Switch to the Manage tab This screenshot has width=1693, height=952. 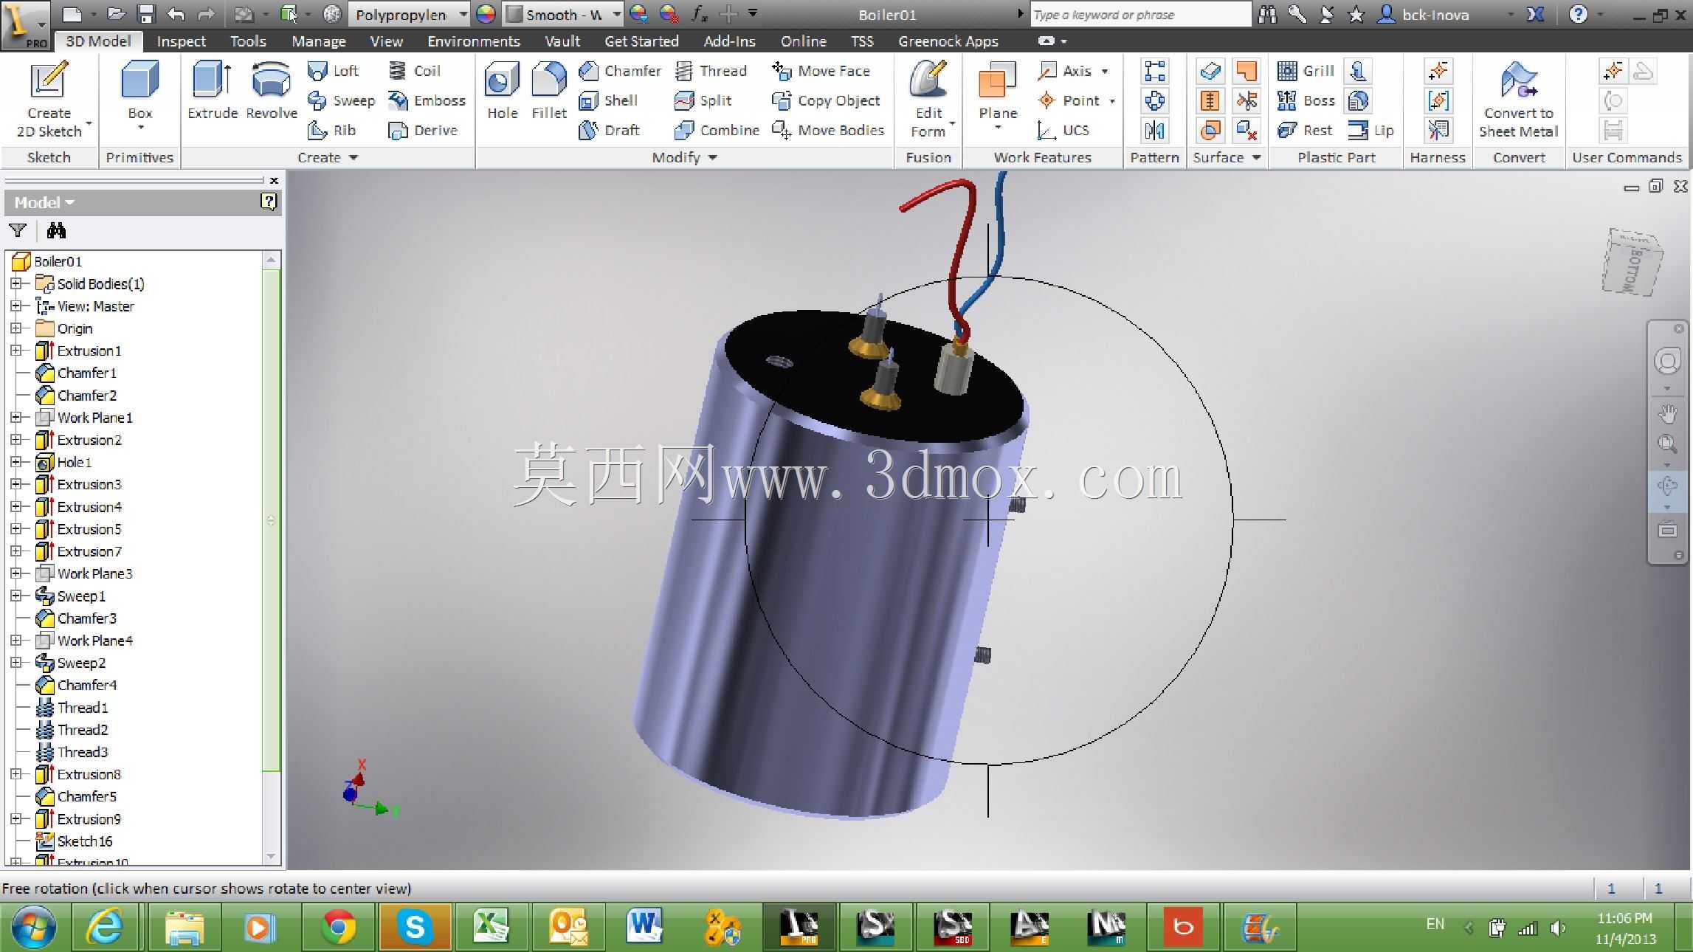(318, 41)
